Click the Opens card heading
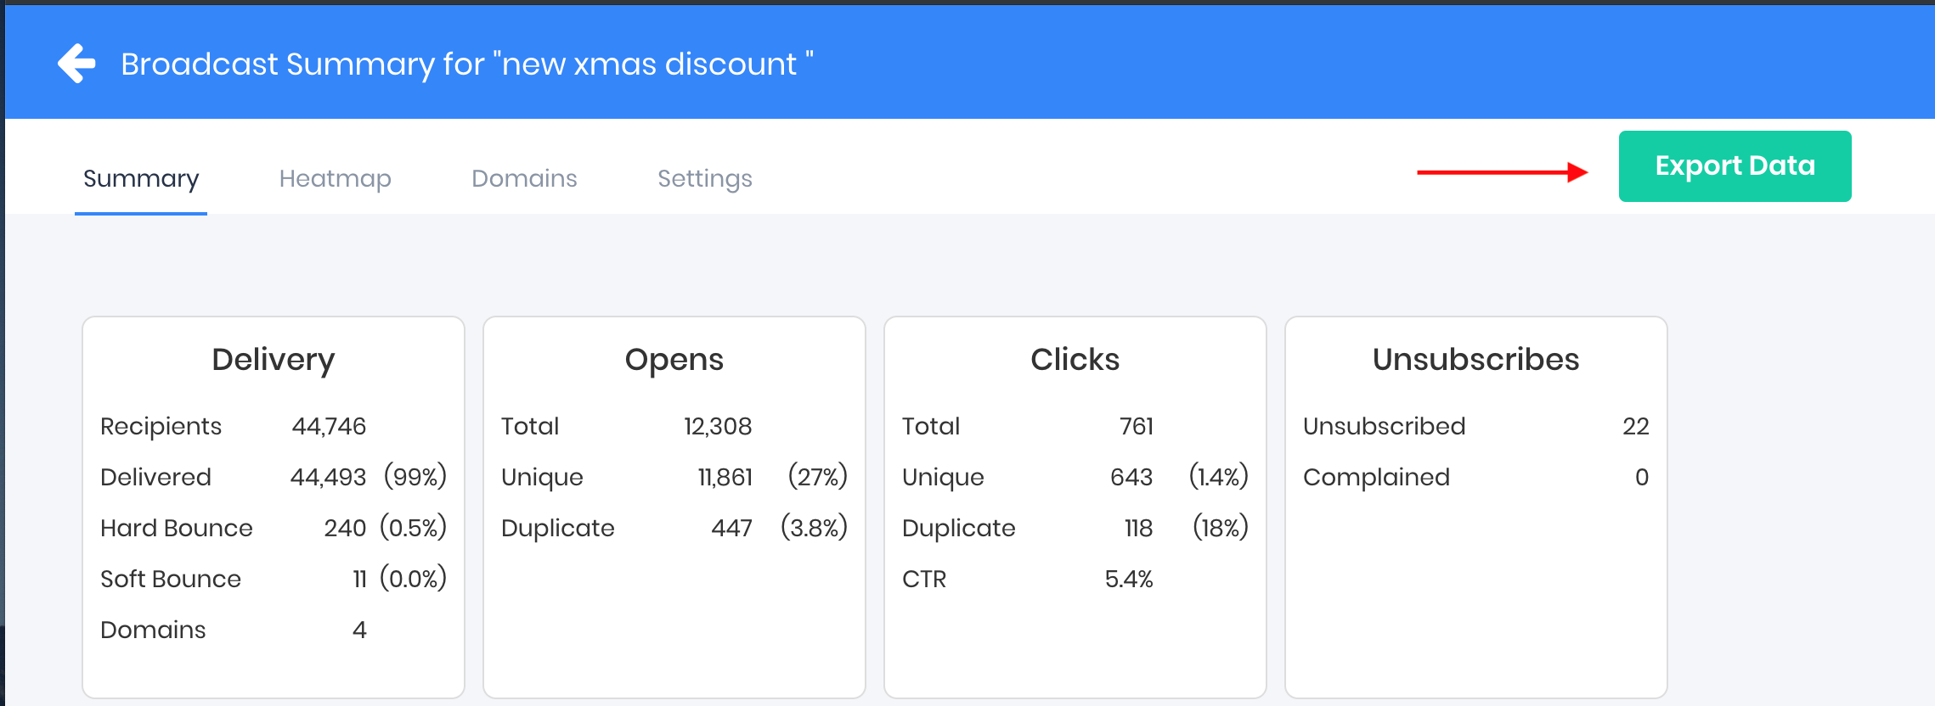Image resolution: width=1935 pixels, height=706 pixels. [674, 360]
